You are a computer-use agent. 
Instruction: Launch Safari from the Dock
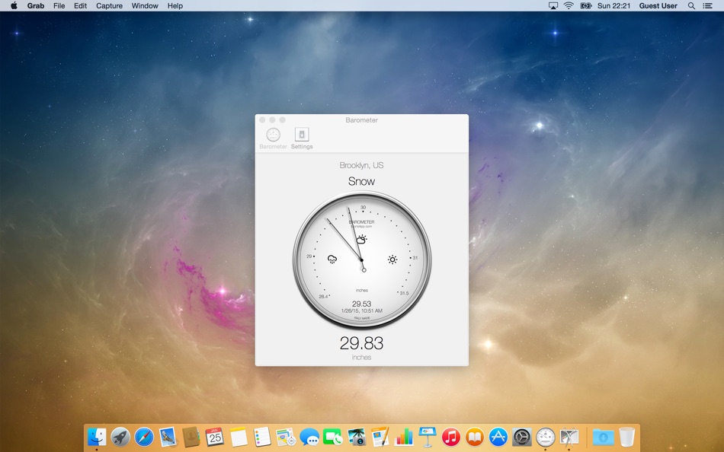tap(143, 438)
